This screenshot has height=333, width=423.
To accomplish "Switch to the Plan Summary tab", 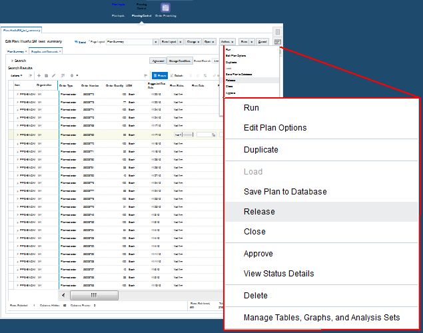I will click(x=15, y=51).
